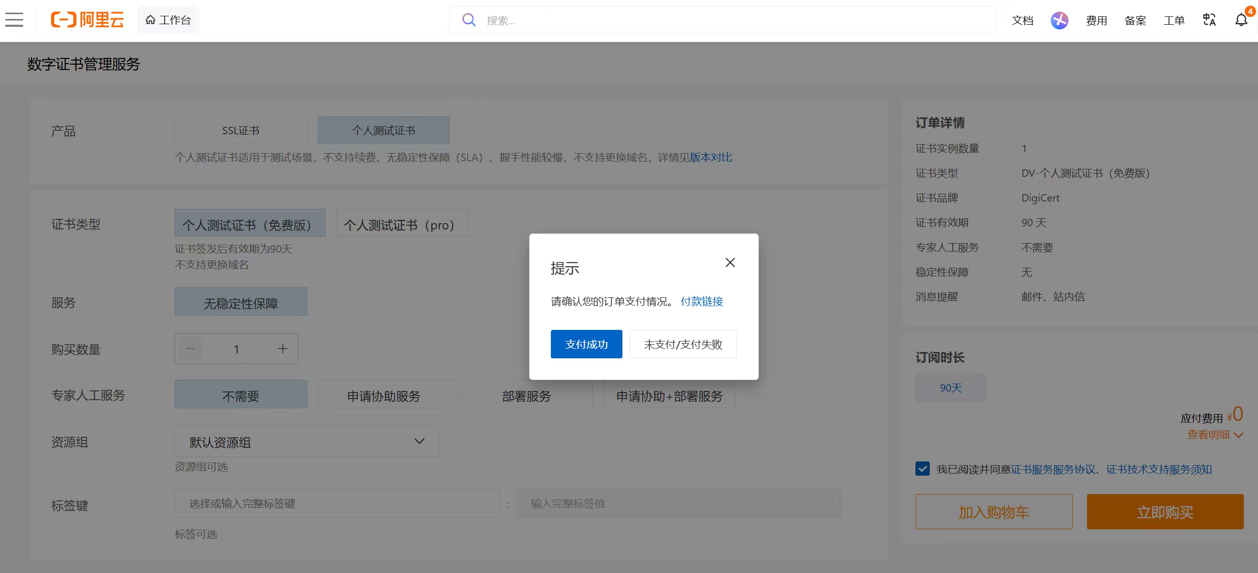Choose the 未支付/支付失败 button
The image size is (1258, 573).
683,344
